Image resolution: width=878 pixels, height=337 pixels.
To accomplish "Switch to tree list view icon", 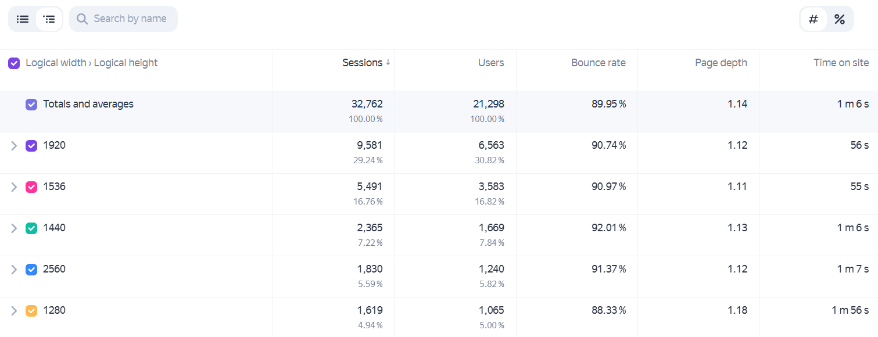I will pos(49,19).
